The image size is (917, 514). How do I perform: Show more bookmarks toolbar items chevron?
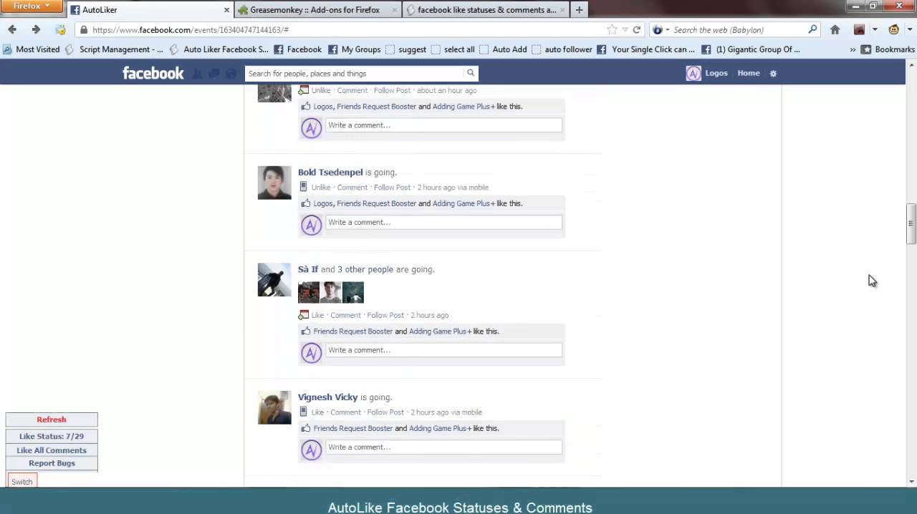853,49
